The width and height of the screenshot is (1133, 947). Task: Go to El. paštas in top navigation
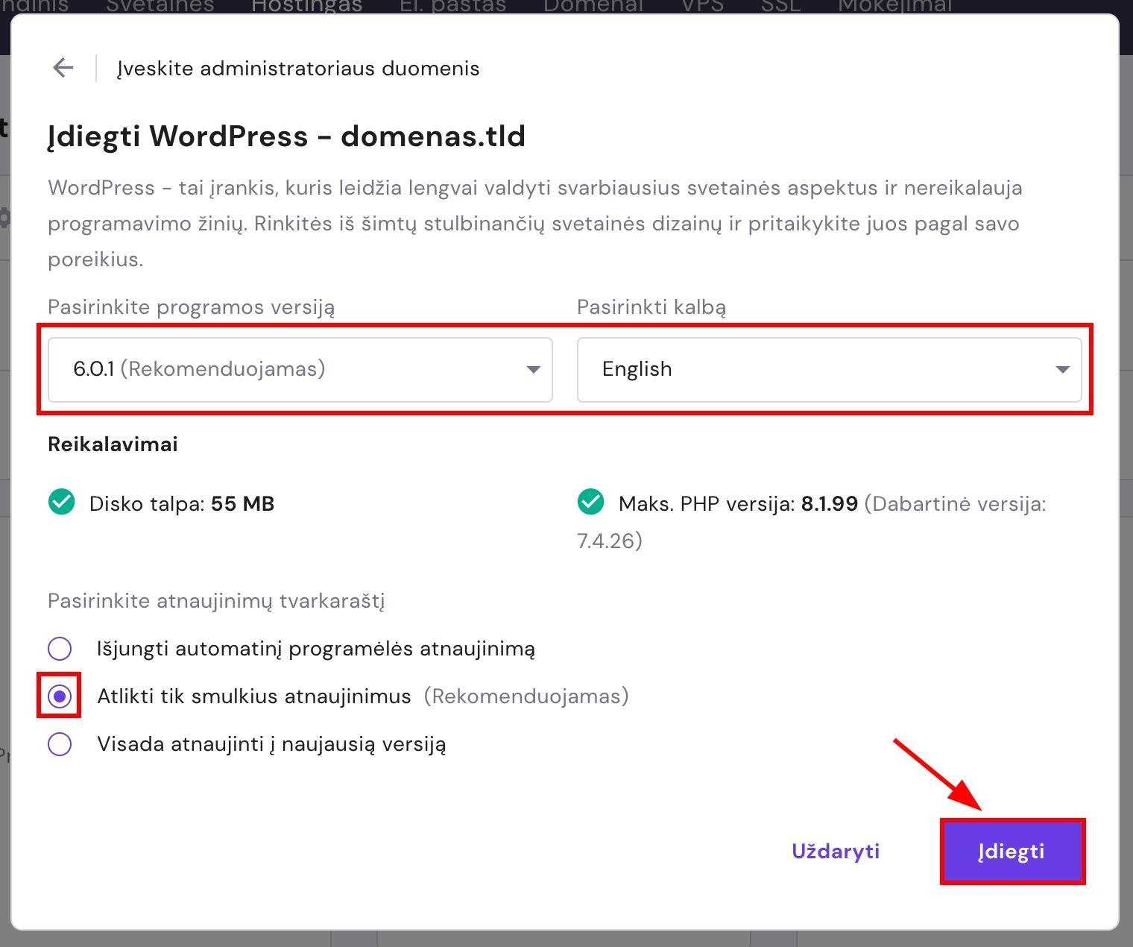(452, 6)
